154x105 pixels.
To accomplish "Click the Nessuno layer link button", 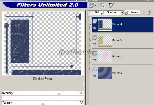I will [132, 12].
